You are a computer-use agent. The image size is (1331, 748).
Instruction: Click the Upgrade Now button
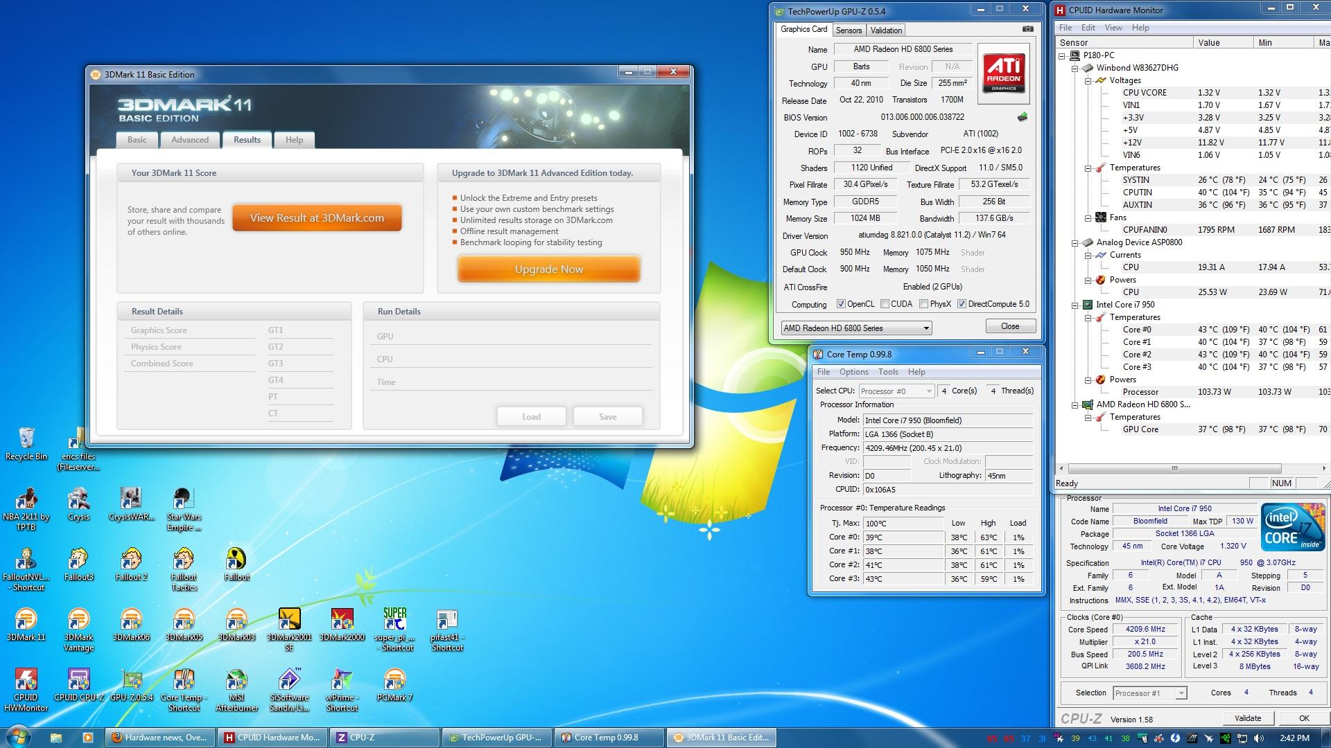(548, 269)
